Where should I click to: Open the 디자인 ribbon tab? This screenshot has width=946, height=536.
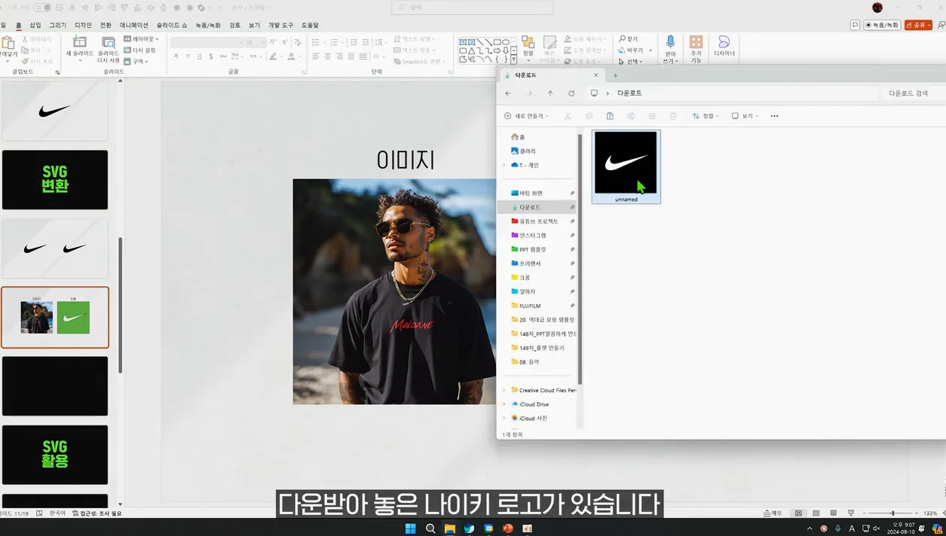pos(83,26)
